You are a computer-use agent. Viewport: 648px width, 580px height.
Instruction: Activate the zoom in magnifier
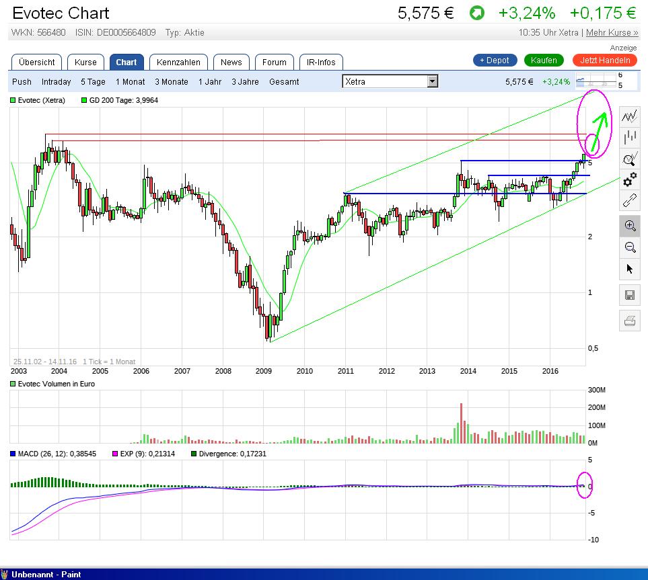tap(629, 226)
